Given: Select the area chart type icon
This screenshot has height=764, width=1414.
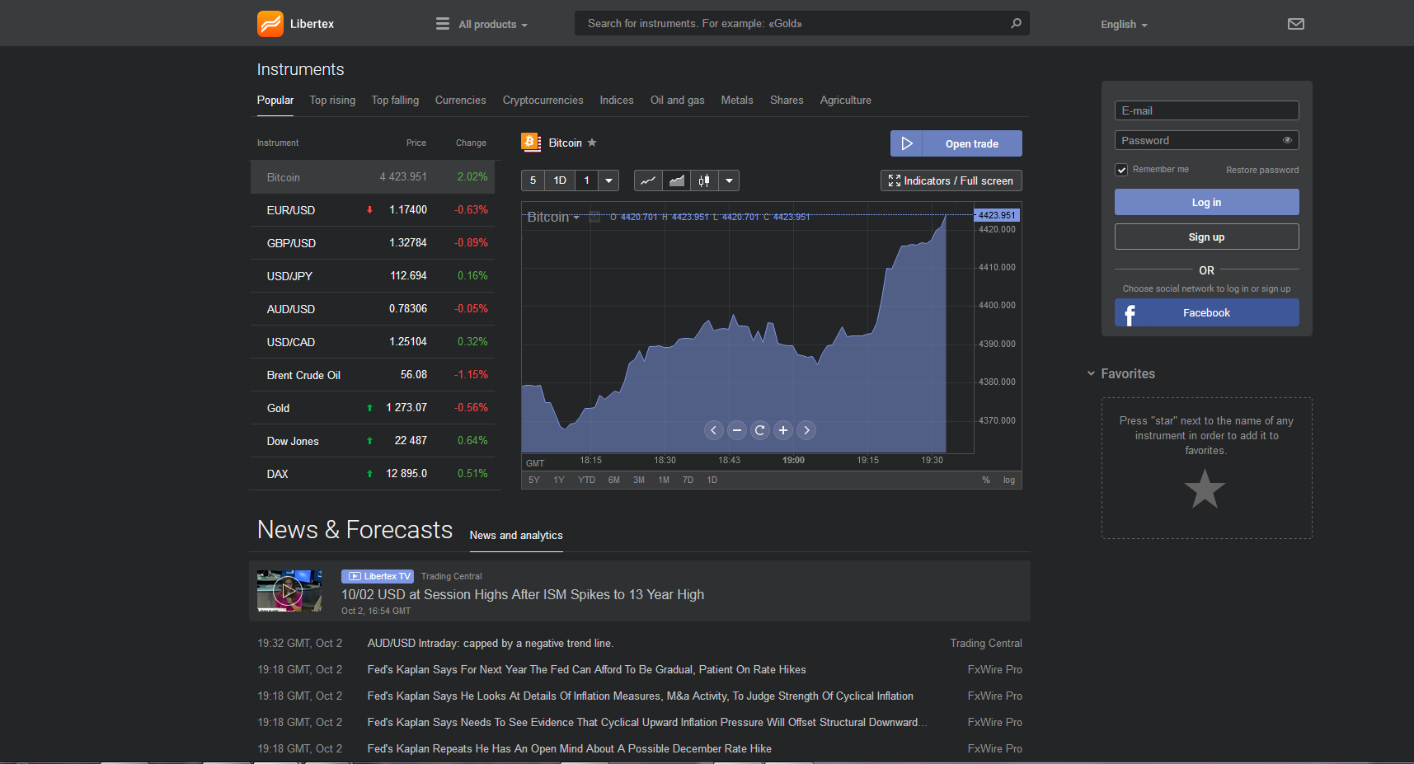Looking at the screenshot, I should 676,180.
